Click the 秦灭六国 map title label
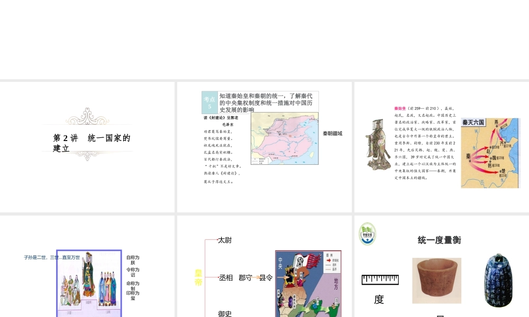Screen dimensions: 529x317 (473, 122)
